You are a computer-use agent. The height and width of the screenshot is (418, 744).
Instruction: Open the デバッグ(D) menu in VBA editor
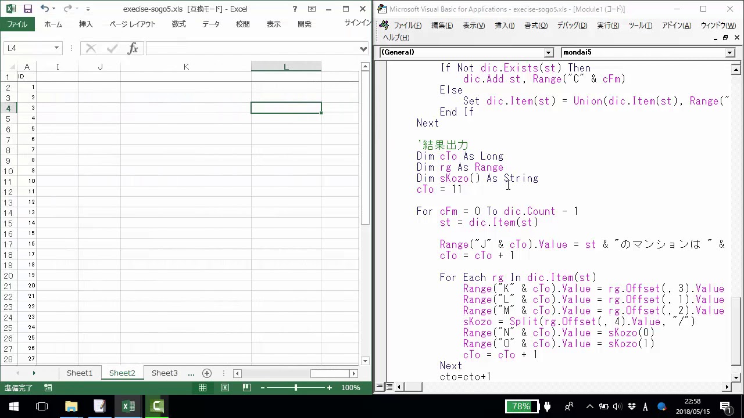[x=572, y=26]
